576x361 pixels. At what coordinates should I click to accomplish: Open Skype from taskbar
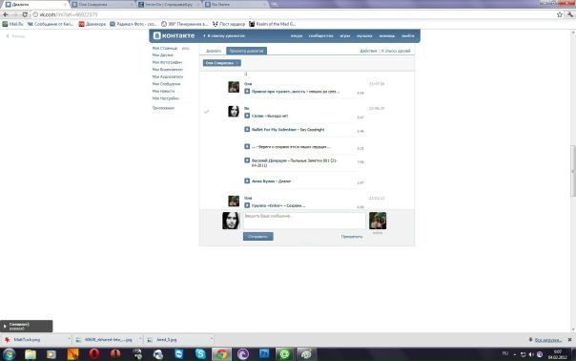tap(200, 354)
